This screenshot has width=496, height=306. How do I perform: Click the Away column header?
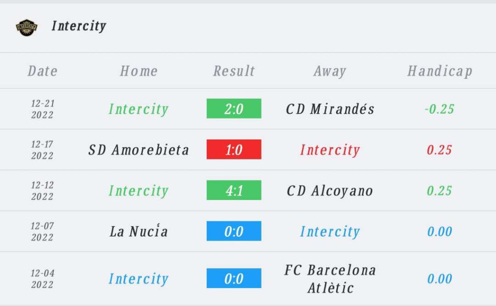[330, 71]
